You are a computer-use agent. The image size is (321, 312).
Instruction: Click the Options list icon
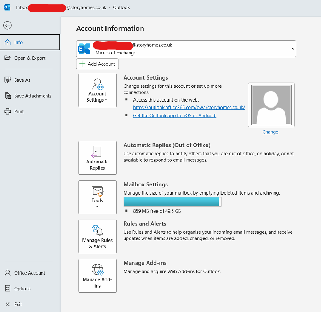click(x=7, y=288)
